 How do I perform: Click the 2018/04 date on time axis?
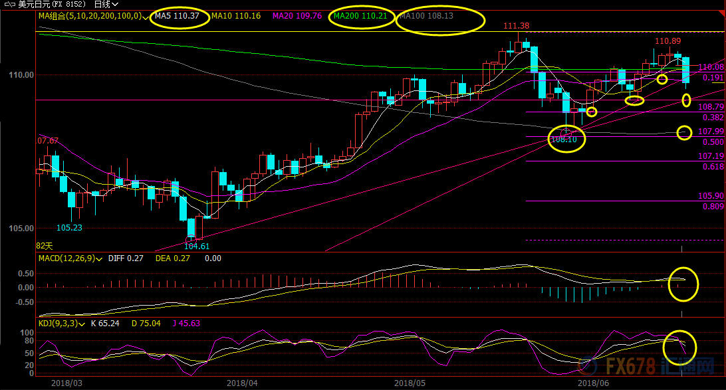(242, 383)
